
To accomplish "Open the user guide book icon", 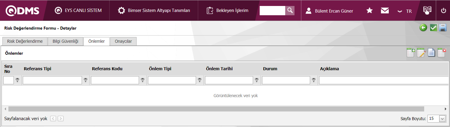I will 427,10.
